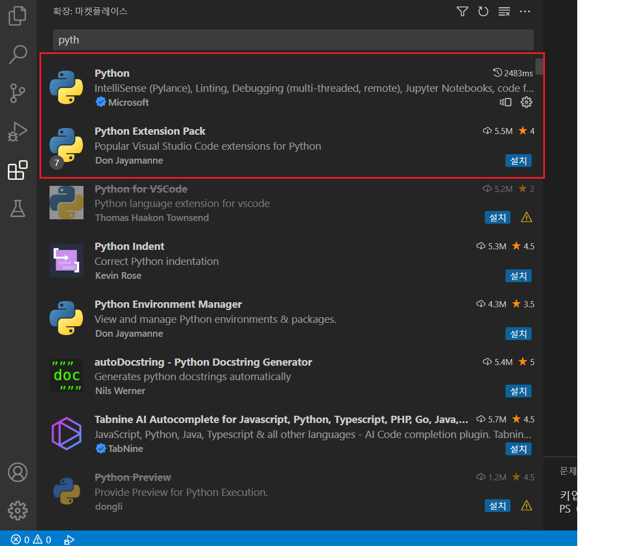The width and height of the screenshot is (624, 546).
Task: Install Python Indent extension
Action: (518, 276)
